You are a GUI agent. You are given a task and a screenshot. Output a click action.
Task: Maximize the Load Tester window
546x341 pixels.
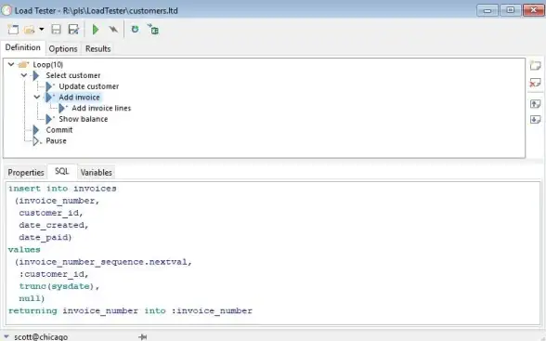pos(511,10)
